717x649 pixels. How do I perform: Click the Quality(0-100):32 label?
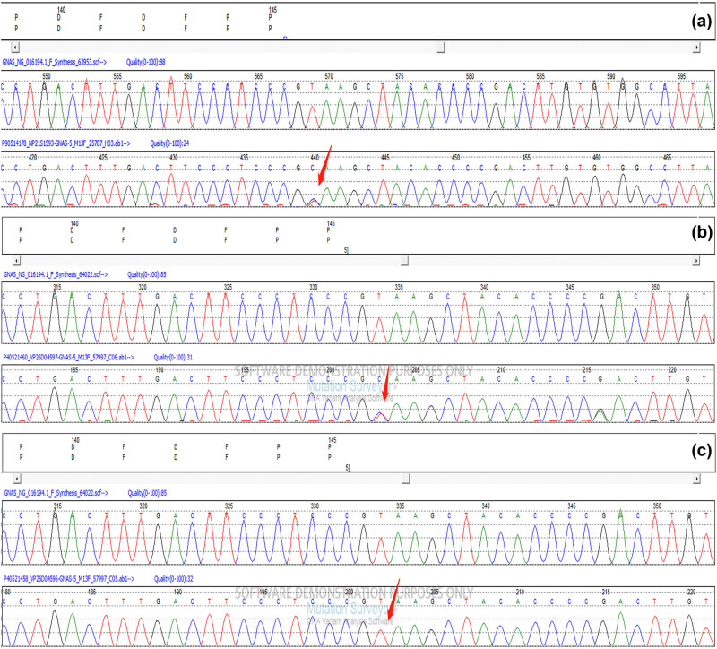pos(174,579)
